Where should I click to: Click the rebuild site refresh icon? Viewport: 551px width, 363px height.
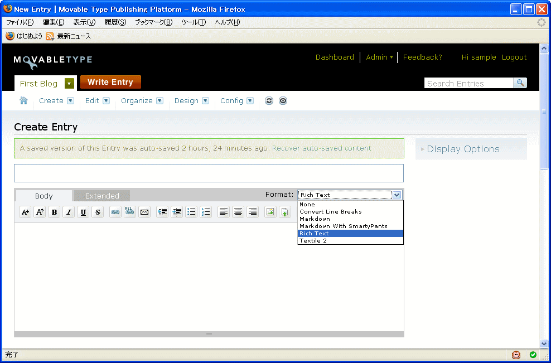(269, 101)
